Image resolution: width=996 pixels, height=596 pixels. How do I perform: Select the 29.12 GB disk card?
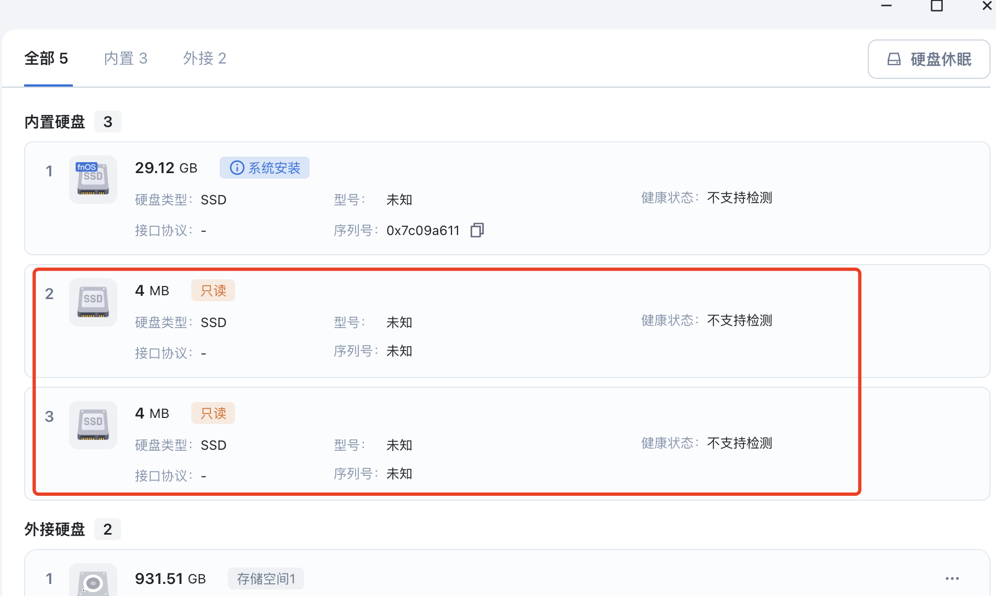click(x=507, y=198)
